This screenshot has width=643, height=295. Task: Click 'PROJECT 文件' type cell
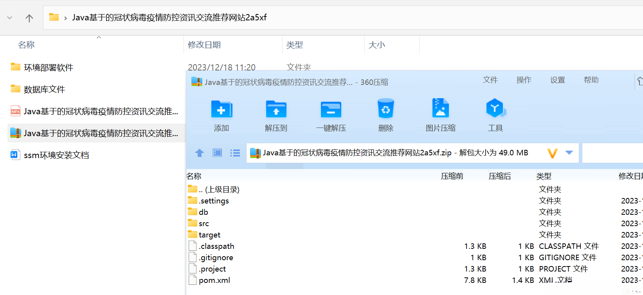coord(563,269)
